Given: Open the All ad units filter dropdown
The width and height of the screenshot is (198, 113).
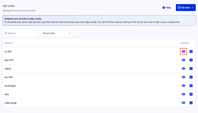Looking at the screenshot, I should 57,33.
